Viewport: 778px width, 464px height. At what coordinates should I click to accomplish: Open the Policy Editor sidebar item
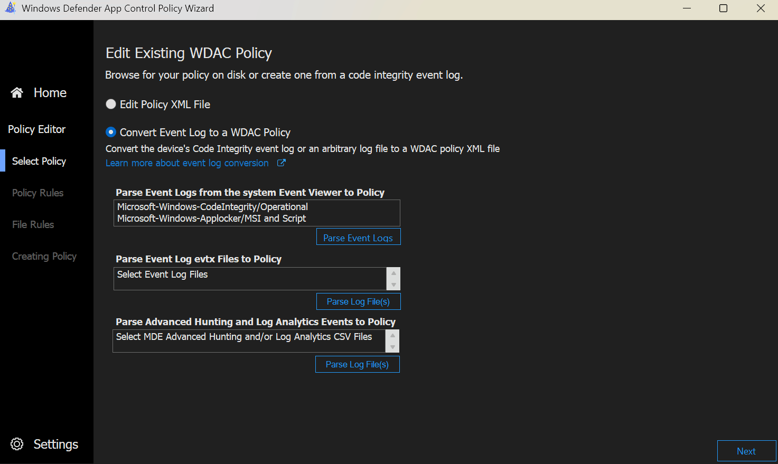click(36, 129)
